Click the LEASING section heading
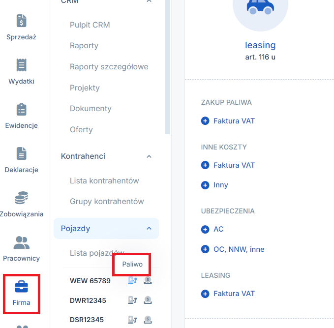 pyautogui.click(x=215, y=275)
